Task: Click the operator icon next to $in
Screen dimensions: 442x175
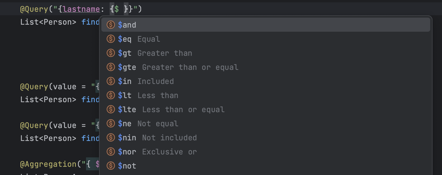Action: 111,81
